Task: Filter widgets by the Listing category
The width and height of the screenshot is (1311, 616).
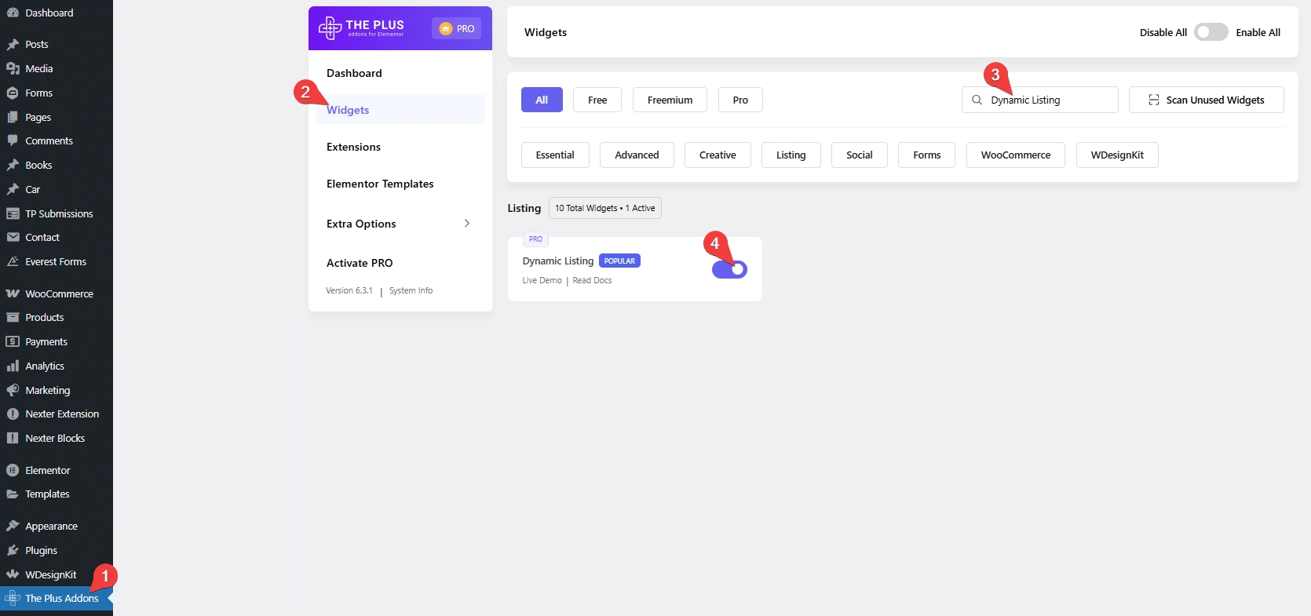Action: [x=791, y=155]
